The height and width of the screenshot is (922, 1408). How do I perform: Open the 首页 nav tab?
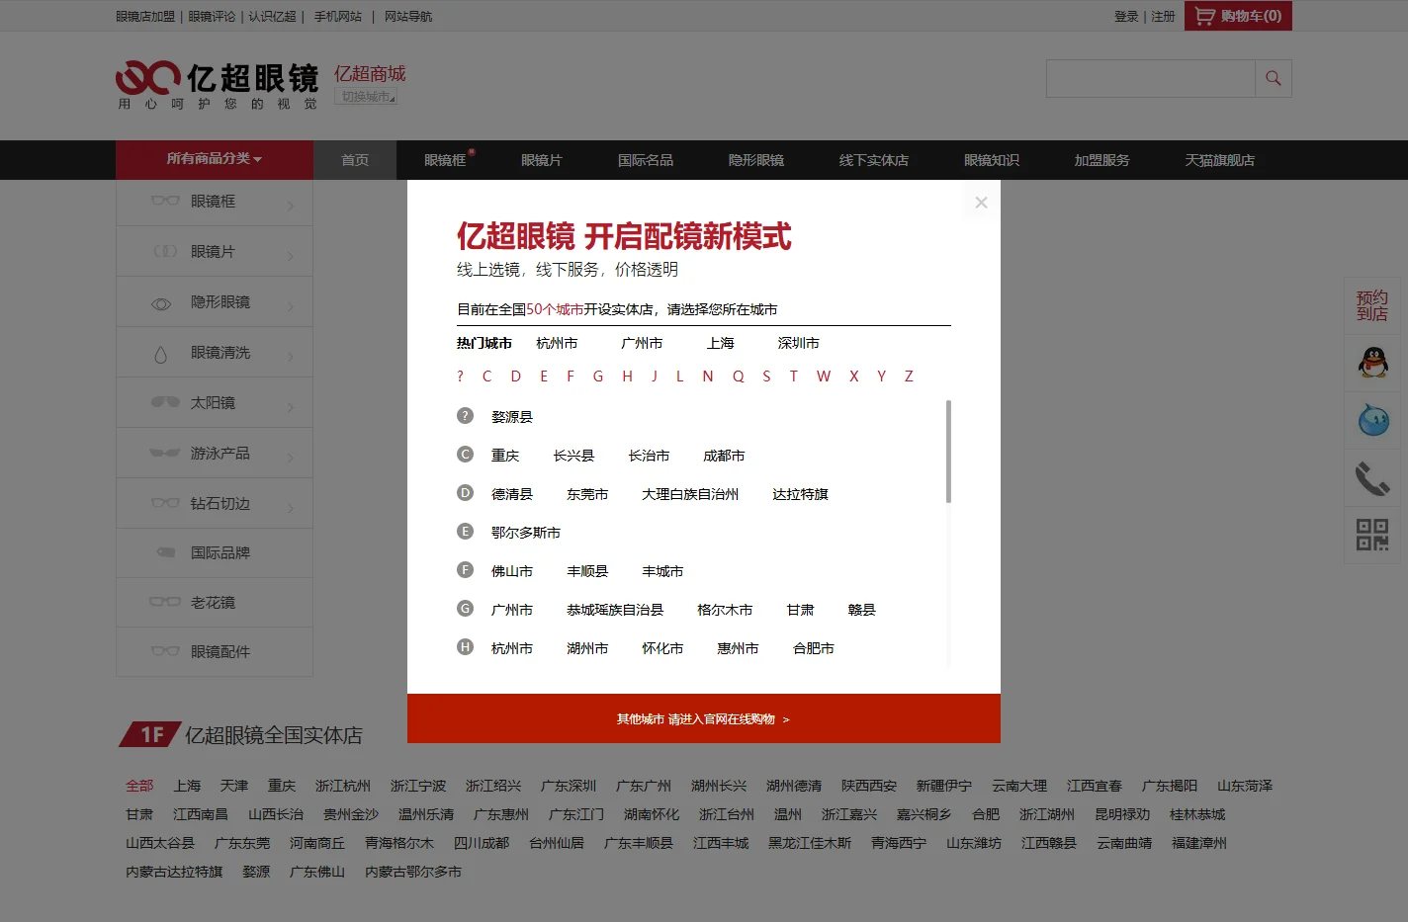point(355,160)
